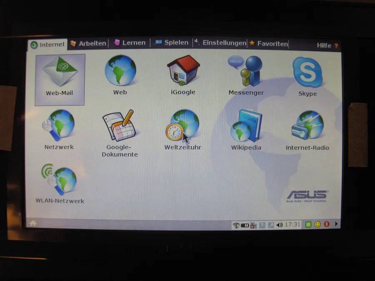Click the yellow smiley taskbar icon
Screen dimensions: 375x281
tap(317, 224)
